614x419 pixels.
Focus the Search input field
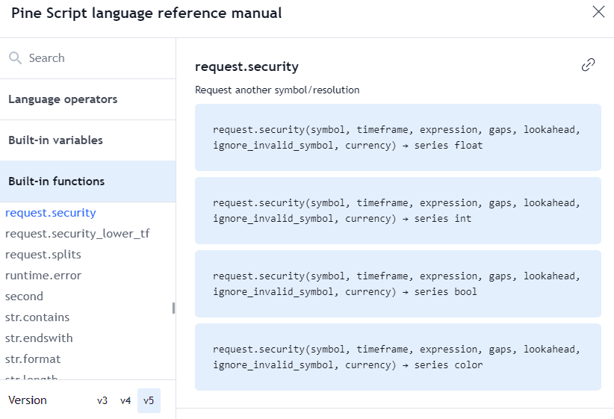click(87, 58)
